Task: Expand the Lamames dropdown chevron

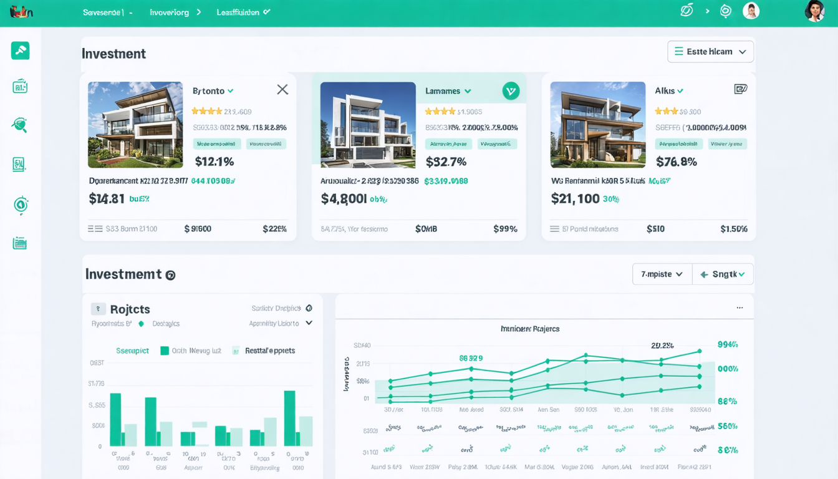Action: 468,91
